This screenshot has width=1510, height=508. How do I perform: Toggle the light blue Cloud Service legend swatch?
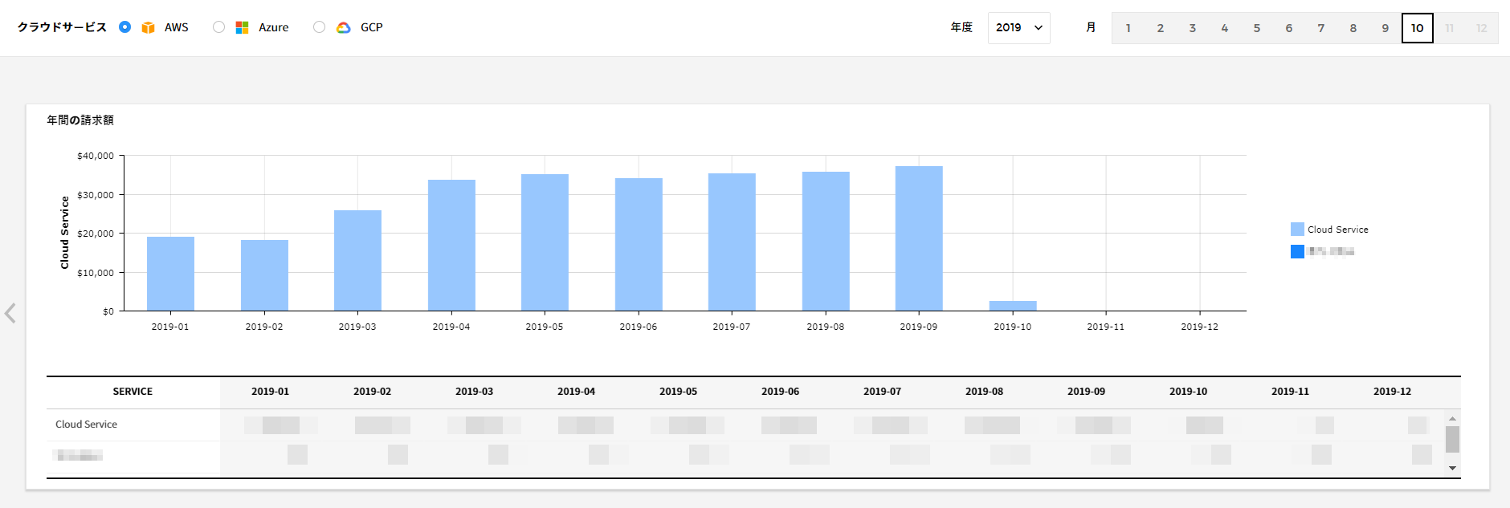1297,230
